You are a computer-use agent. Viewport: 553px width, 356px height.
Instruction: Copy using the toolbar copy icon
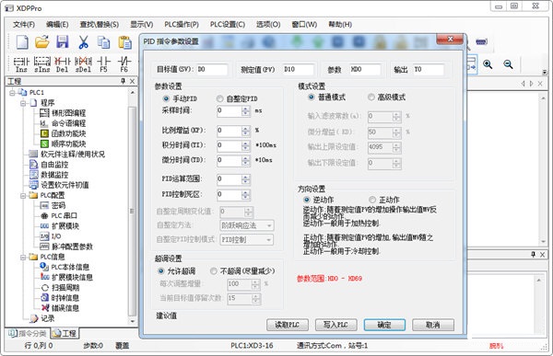click(103, 42)
